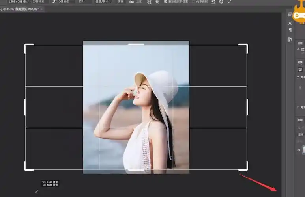This screenshot has width=305, height=197.
Task: Commit the crop with the checkmark icon
Action: [x=229, y=2]
